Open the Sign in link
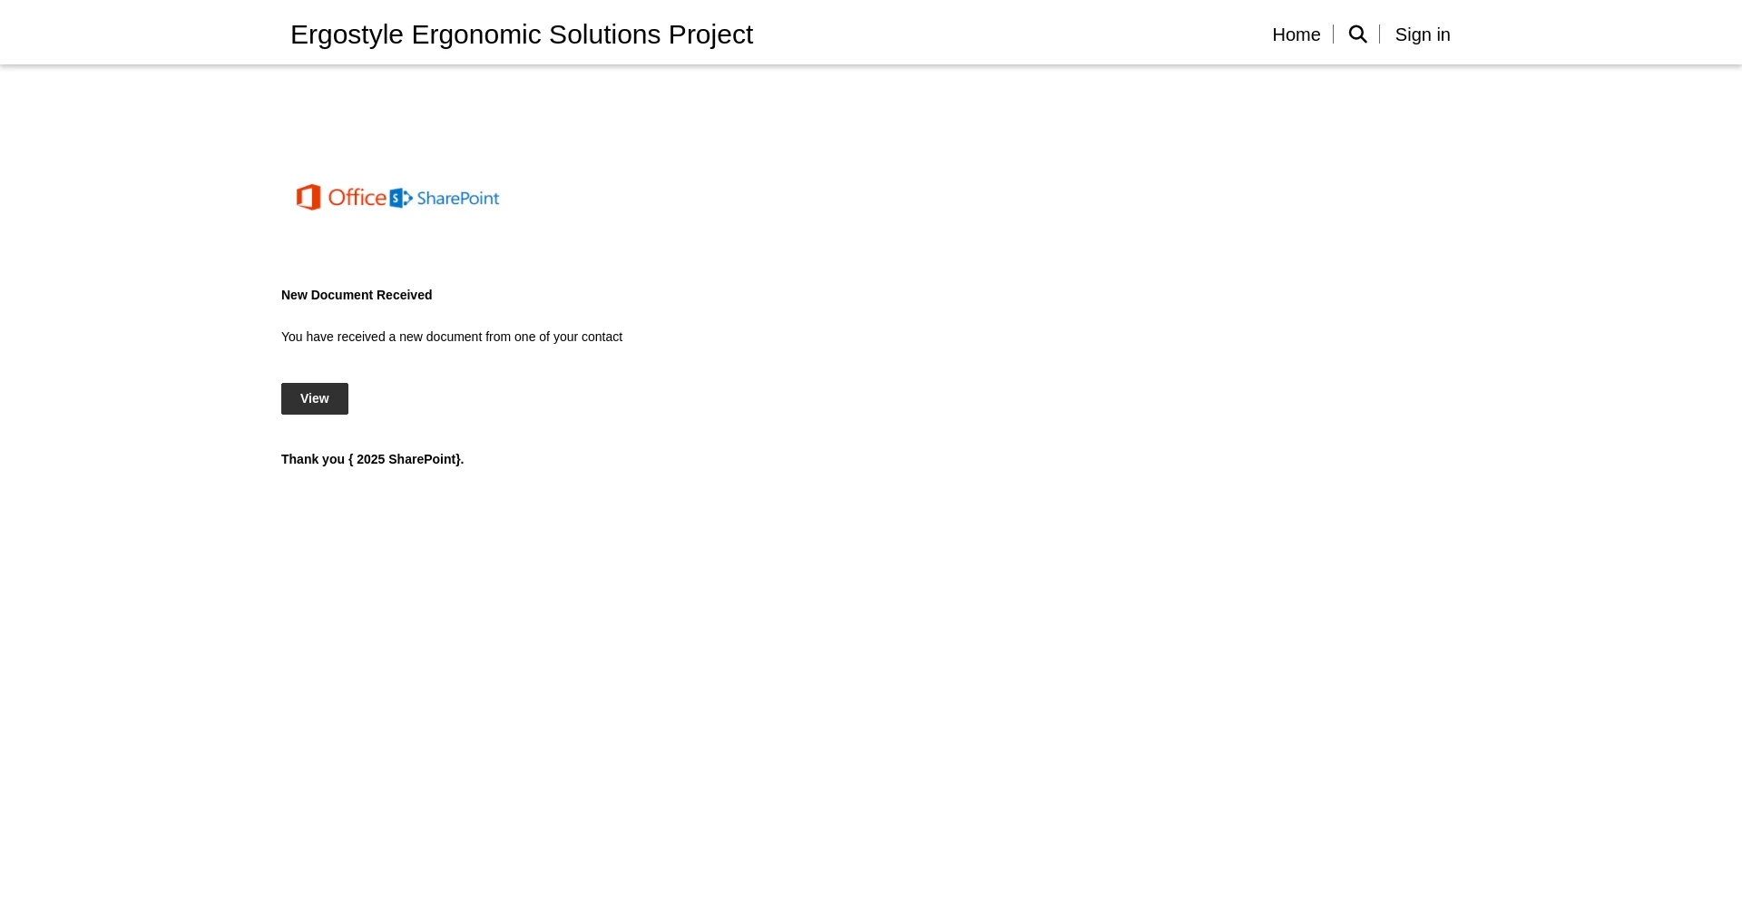This screenshot has height=901, width=1742. pyautogui.click(x=1423, y=34)
